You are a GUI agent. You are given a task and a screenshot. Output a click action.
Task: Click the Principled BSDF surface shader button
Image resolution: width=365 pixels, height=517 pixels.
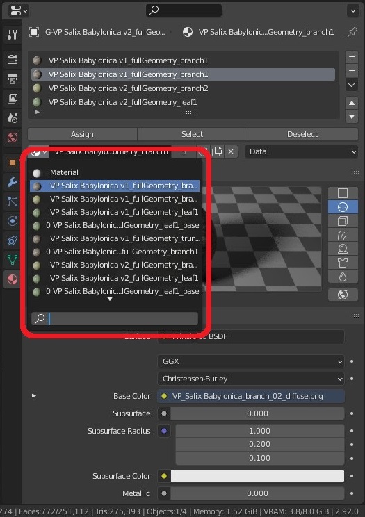coord(251,336)
